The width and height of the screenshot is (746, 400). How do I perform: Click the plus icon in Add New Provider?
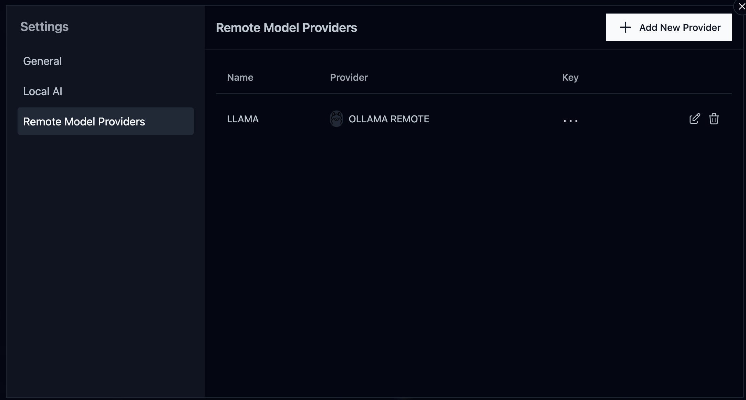point(625,27)
